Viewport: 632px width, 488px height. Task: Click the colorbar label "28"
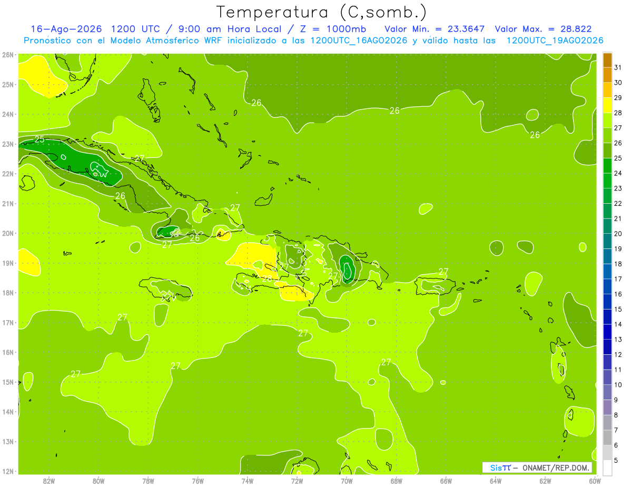[618, 113]
